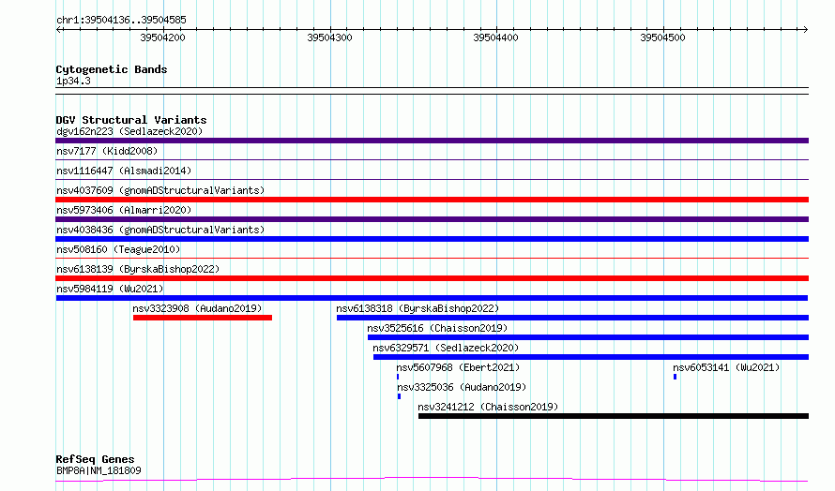Click the 1p34.3 cytogenetic band label
The image size is (835, 491).
point(73,81)
